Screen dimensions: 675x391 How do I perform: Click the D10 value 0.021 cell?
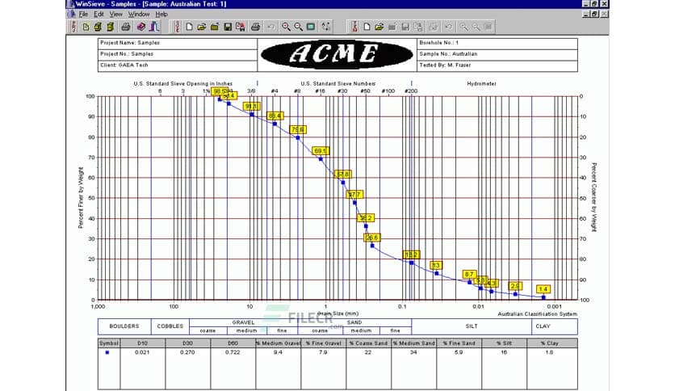(142, 352)
